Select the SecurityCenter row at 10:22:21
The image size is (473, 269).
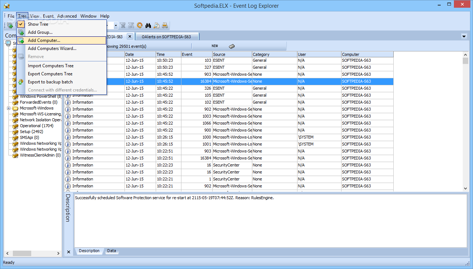(x=229, y=179)
